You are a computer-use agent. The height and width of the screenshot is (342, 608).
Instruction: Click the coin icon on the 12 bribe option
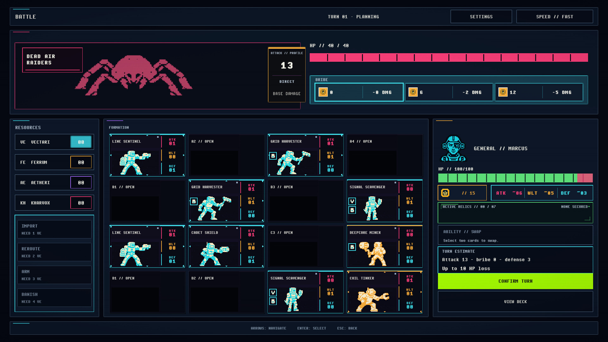(x=503, y=92)
